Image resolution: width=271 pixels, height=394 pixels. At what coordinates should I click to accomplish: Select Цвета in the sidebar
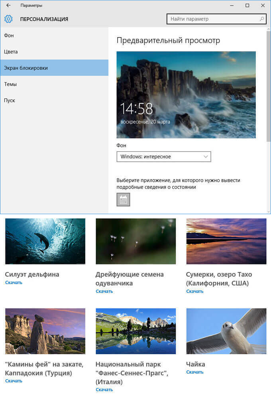click(11, 52)
